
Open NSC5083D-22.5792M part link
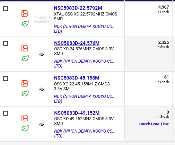[x=78, y=8]
